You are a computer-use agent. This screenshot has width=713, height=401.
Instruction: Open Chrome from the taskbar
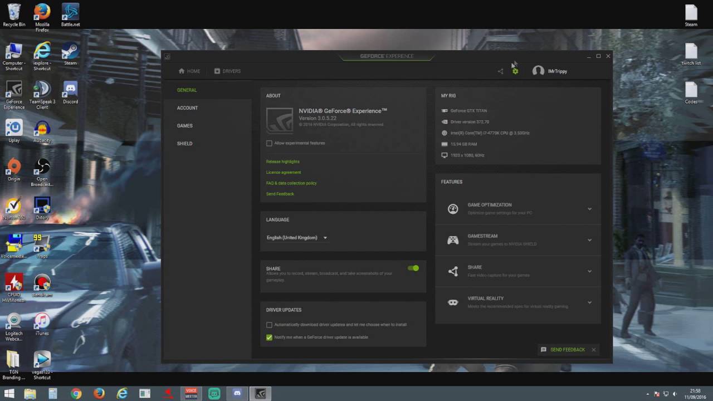76,394
